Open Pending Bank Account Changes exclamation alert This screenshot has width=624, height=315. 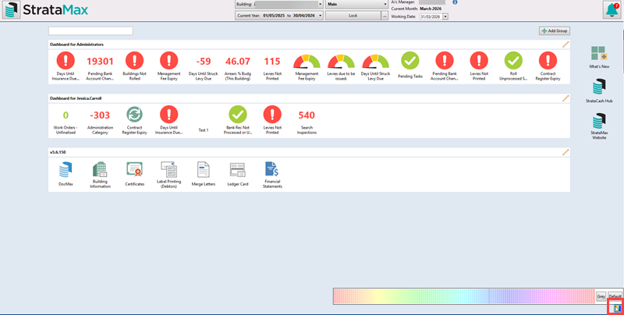(x=445, y=66)
